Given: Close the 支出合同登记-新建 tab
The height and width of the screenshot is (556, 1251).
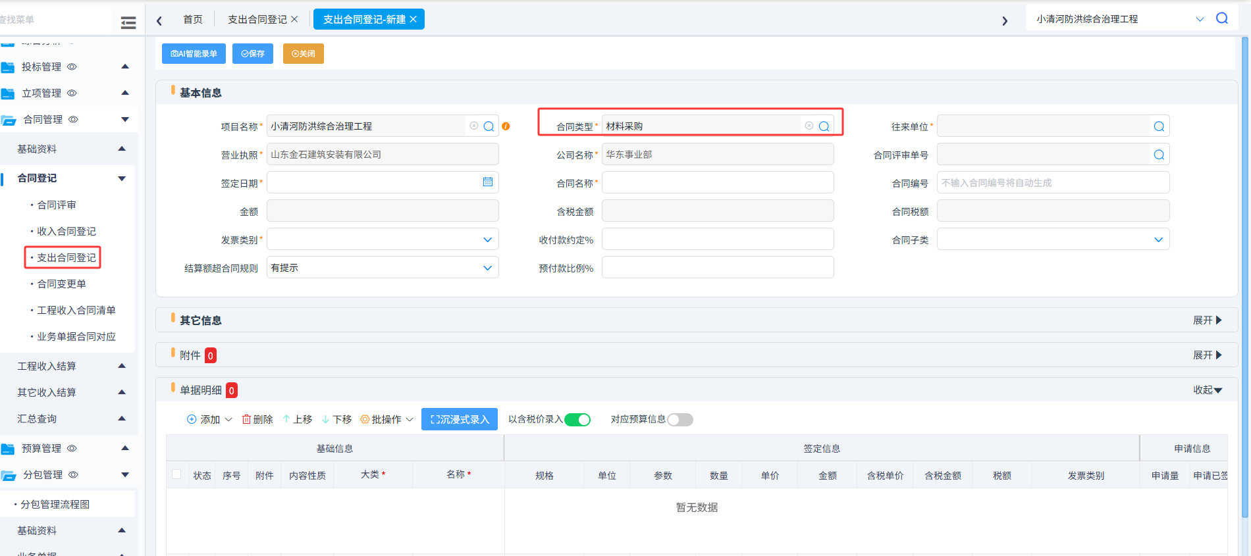Looking at the screenshot, I should pos(413,19).
